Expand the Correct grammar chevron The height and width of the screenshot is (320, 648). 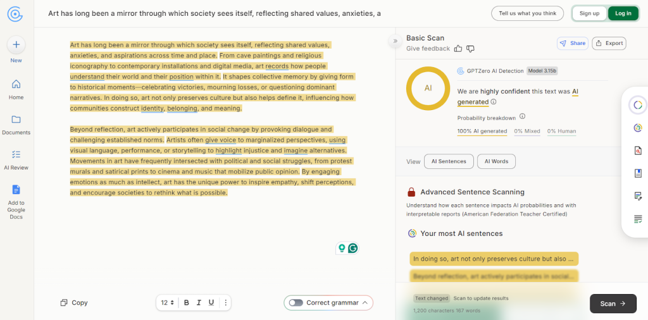pyautogui.click(x=365, y=303)
